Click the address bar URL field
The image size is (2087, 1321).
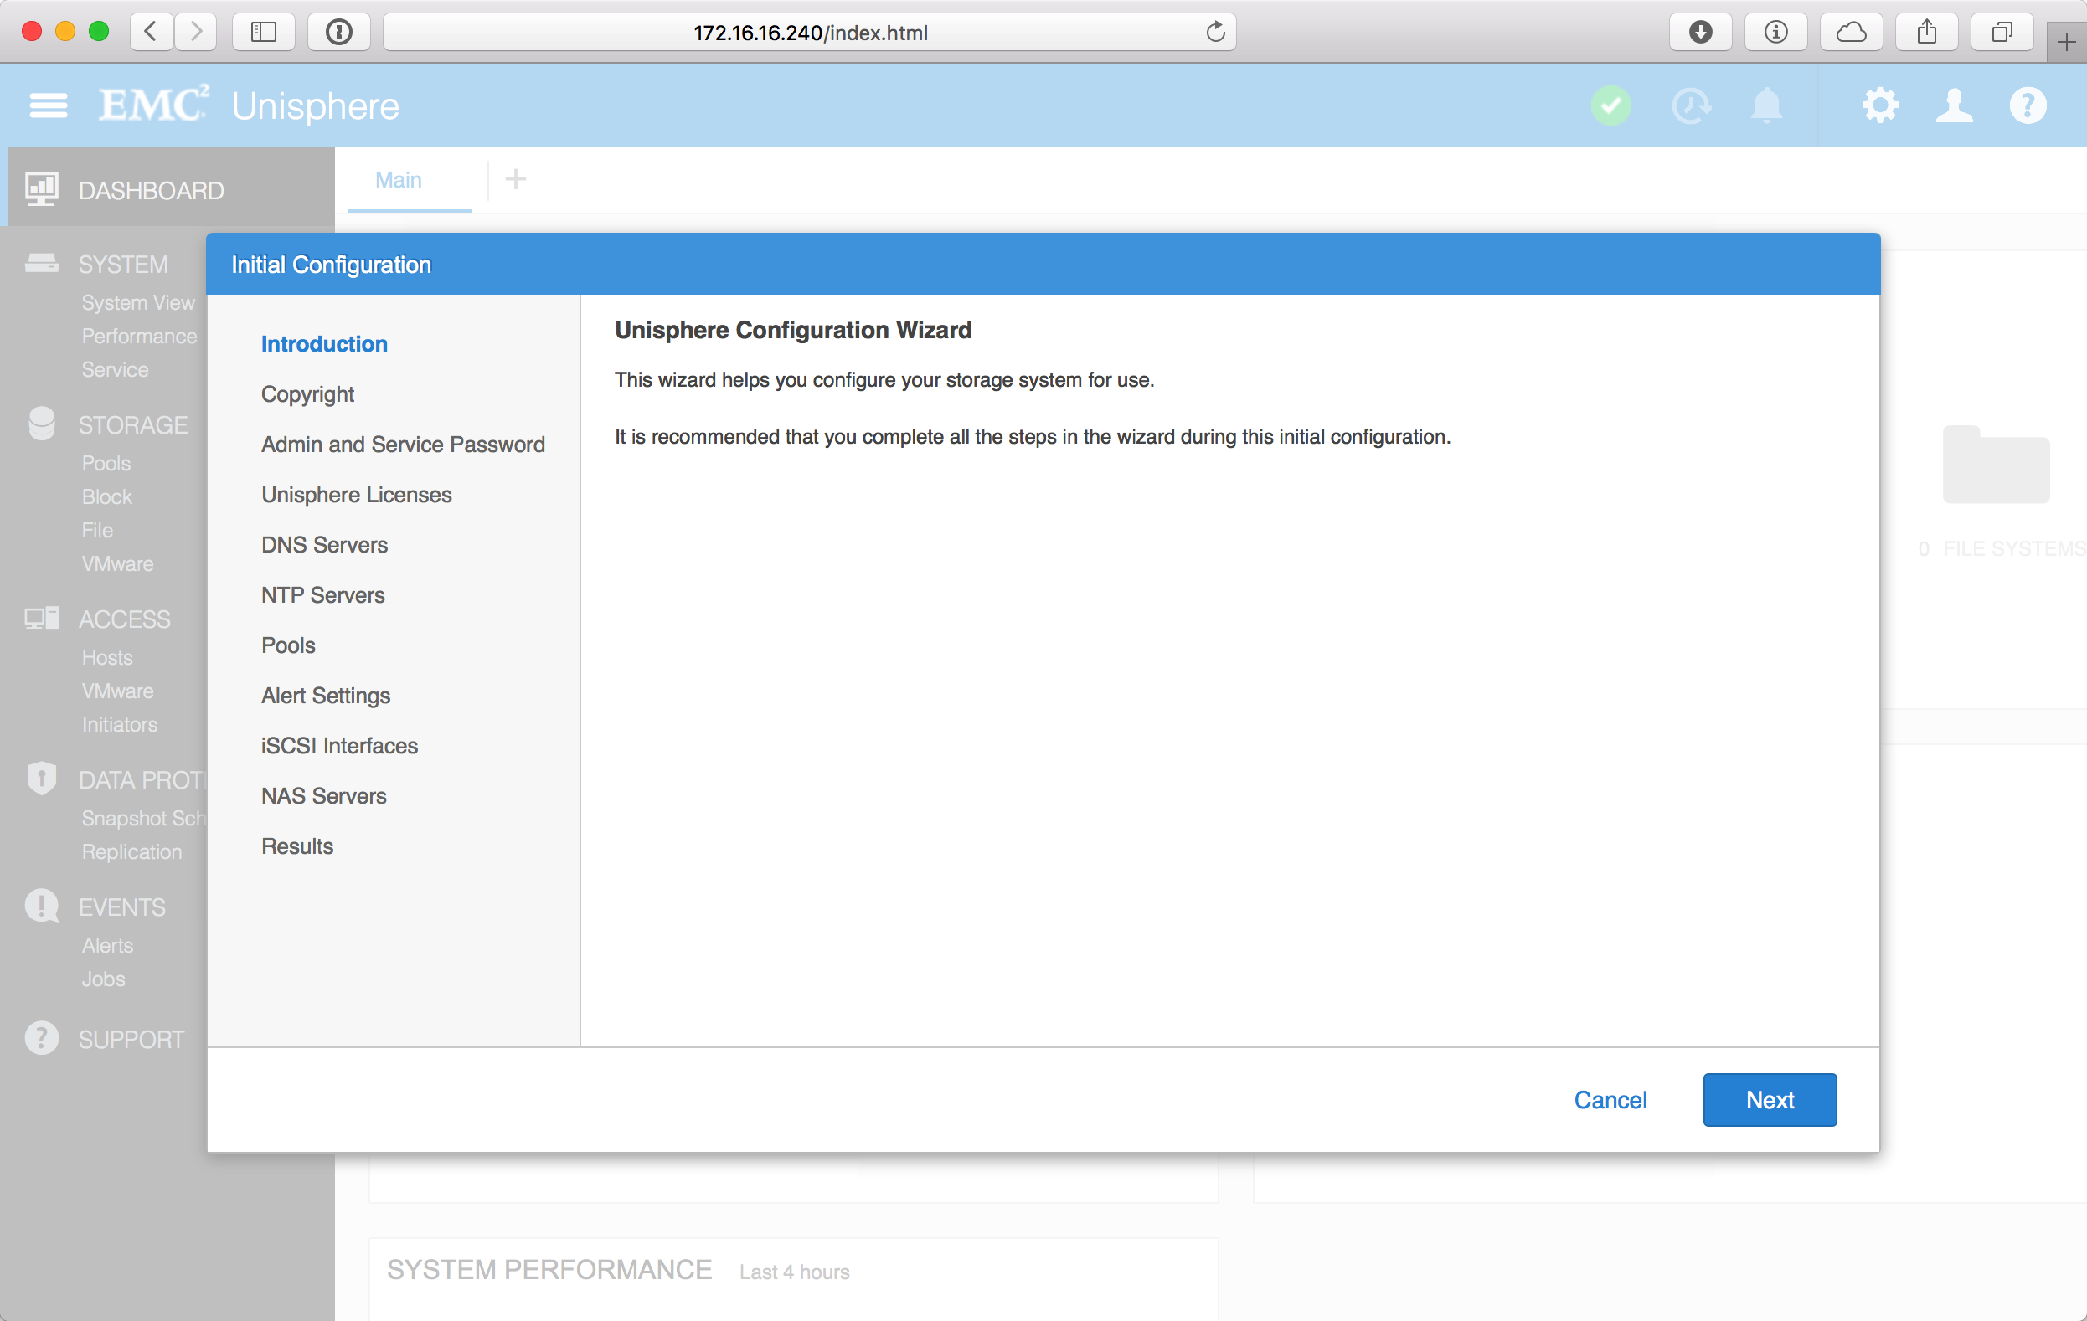tap(810, 32)
